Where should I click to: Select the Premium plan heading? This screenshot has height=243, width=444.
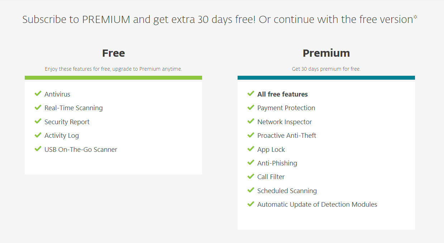click(326, 53)
